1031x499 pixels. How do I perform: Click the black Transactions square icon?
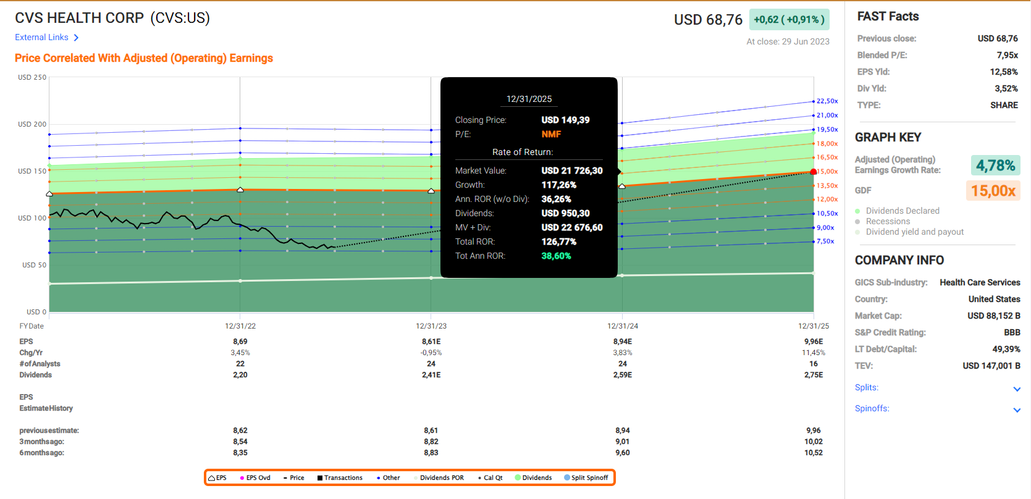pos(320,478)
